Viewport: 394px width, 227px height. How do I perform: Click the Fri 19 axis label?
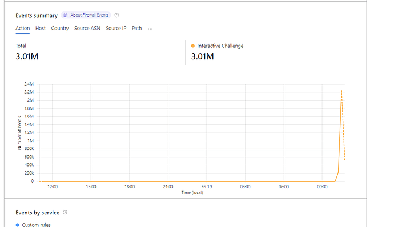pos(207,187)
